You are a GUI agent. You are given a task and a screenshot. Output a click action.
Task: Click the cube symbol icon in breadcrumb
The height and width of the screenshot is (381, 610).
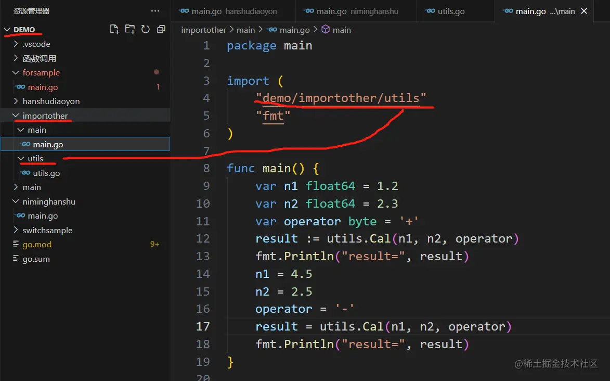pos(326,30)
